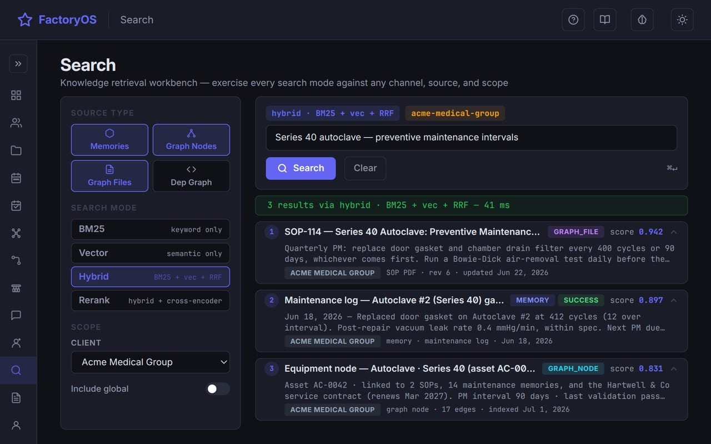Open the documentation book icon

click(605, 20)
